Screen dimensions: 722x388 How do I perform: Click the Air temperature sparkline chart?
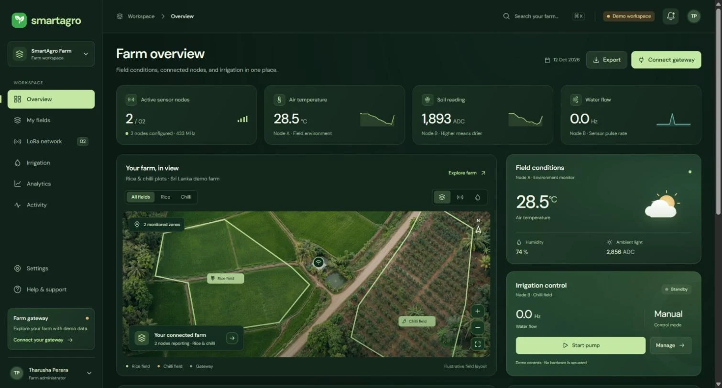point(377,119)
